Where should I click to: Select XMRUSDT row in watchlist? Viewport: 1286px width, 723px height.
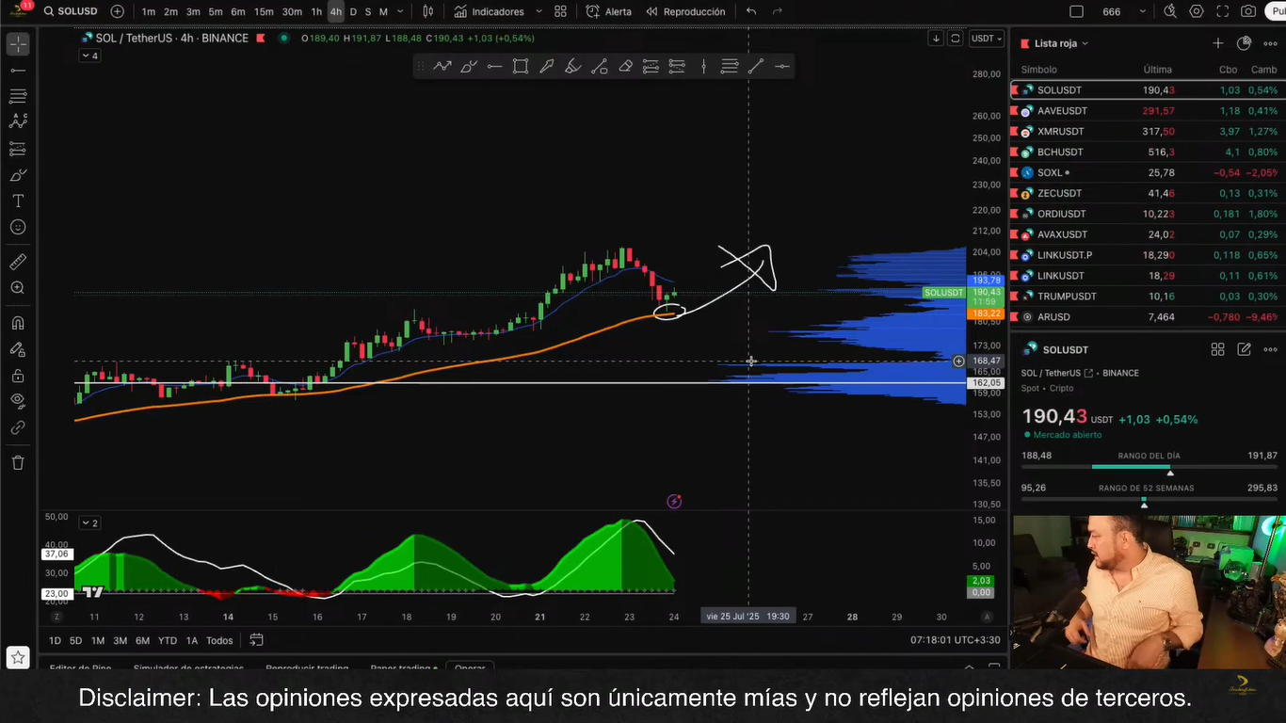[x=1146, y=132]
